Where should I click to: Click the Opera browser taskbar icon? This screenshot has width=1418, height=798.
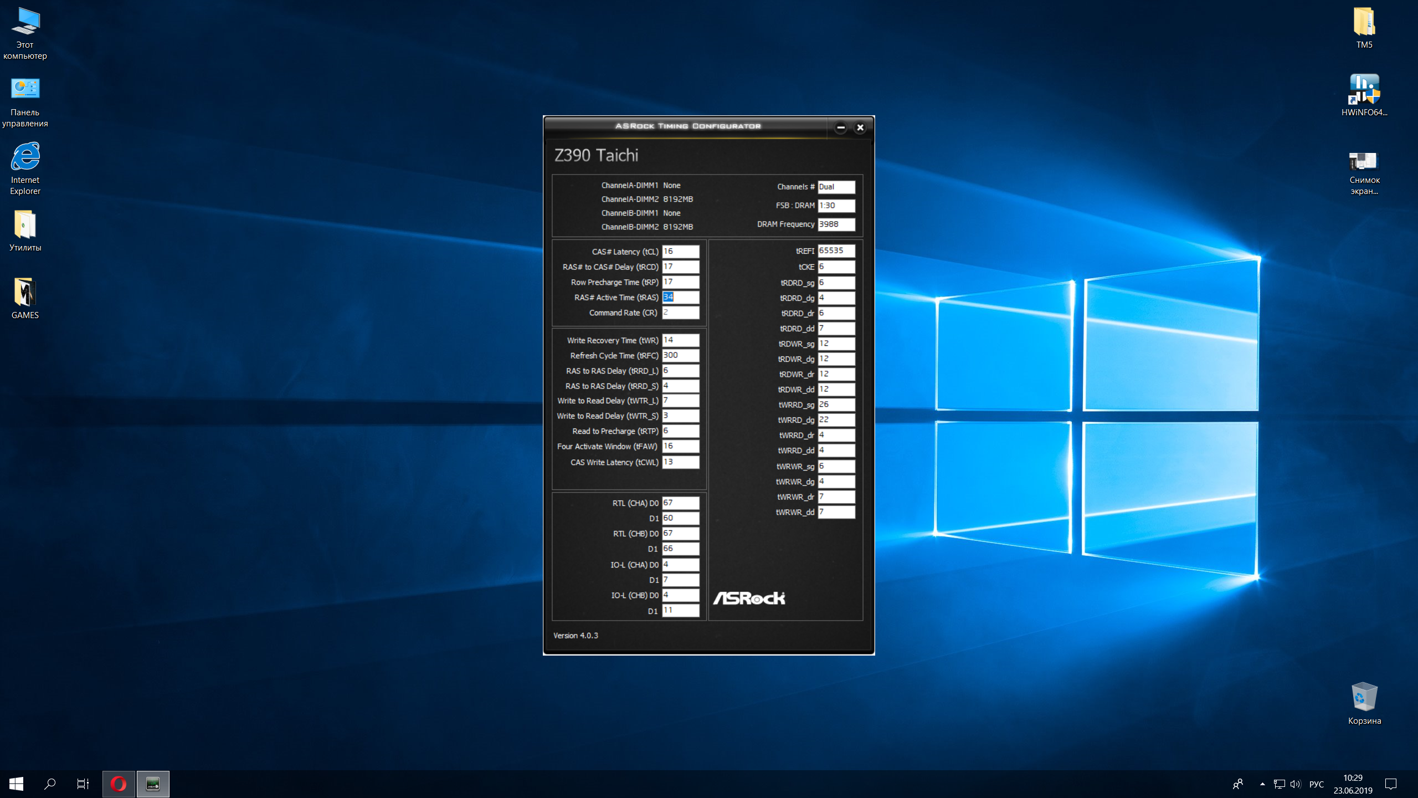pyautogui.click(x=119, y=784)
